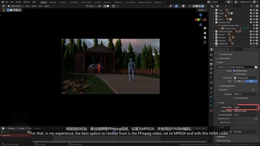260x146 pixels.
Task: Open the Window menu
Action: coord(26,2)
